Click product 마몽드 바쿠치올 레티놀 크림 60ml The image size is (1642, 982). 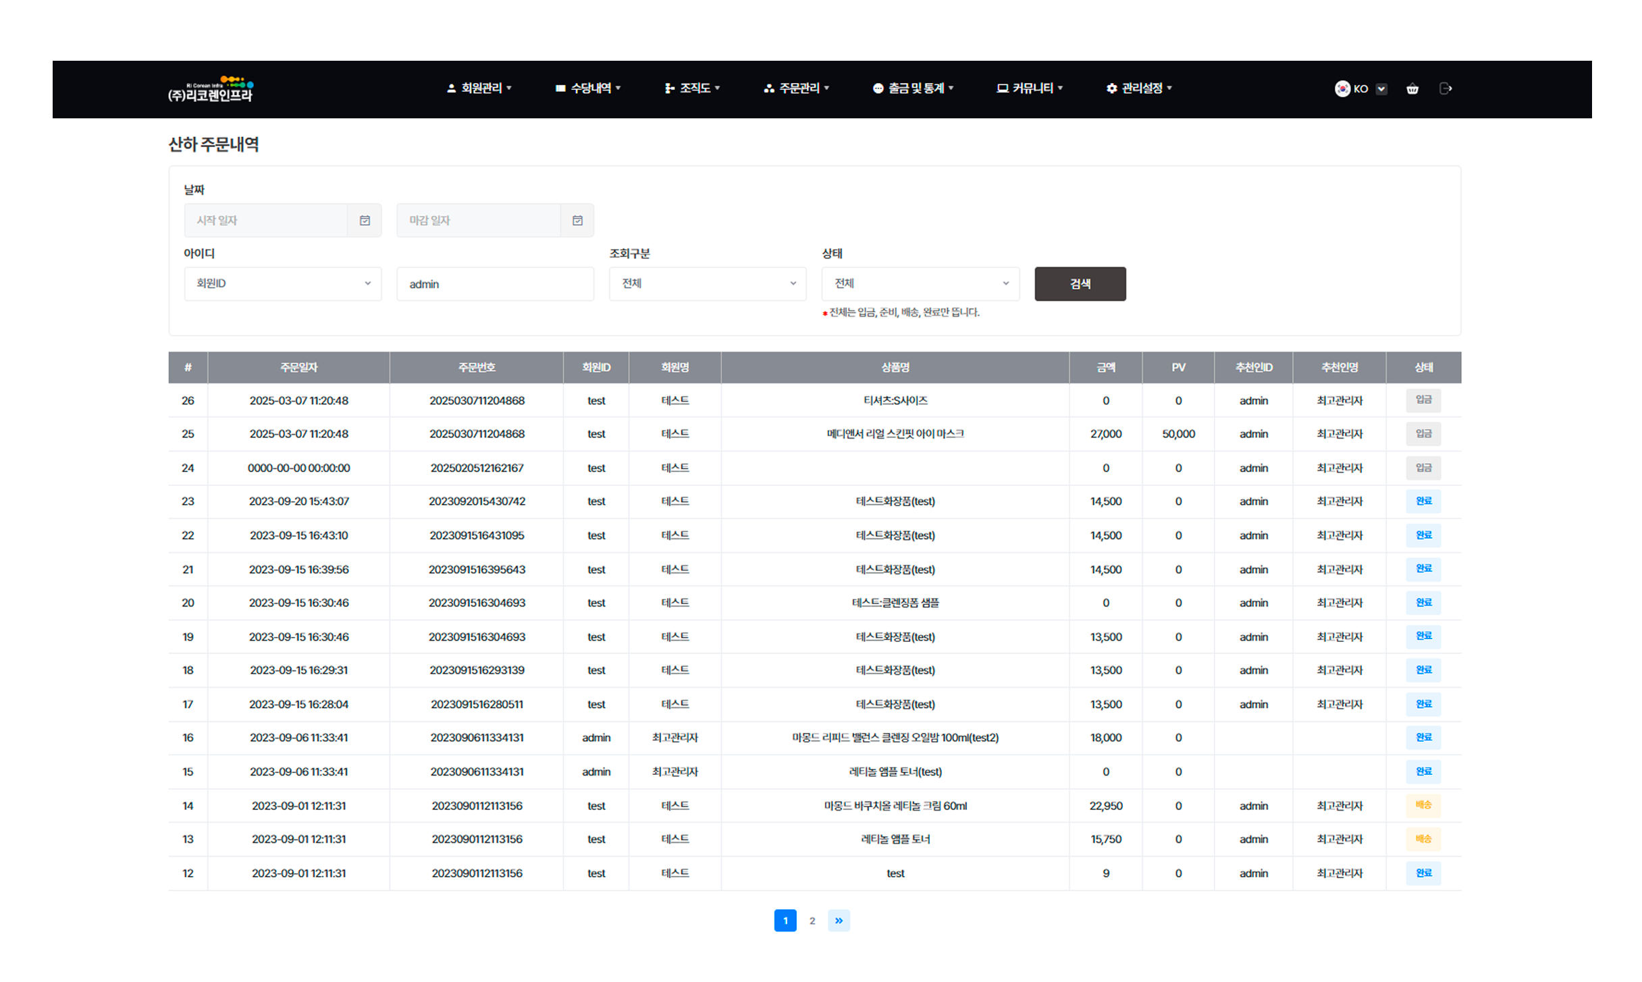895,806
